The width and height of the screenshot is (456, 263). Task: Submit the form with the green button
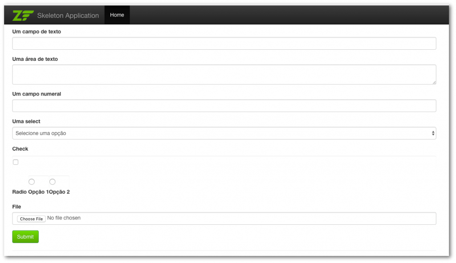[25, 237]
